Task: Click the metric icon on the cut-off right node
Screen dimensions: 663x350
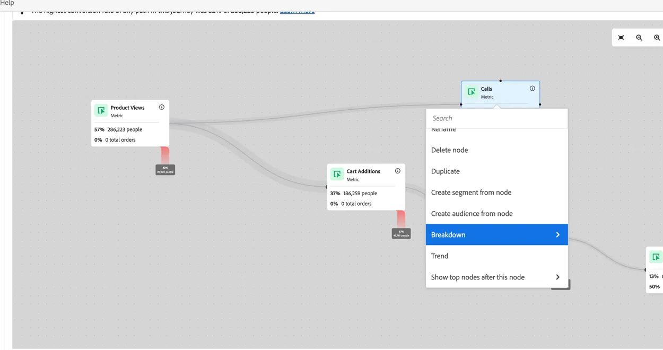Action: (656, 257)
